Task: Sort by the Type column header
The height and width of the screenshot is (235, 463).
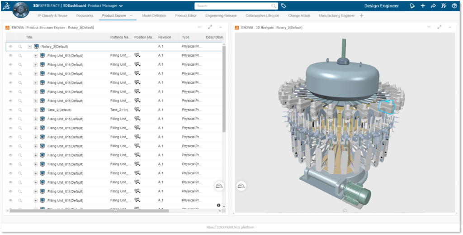Action: (185, 37)
